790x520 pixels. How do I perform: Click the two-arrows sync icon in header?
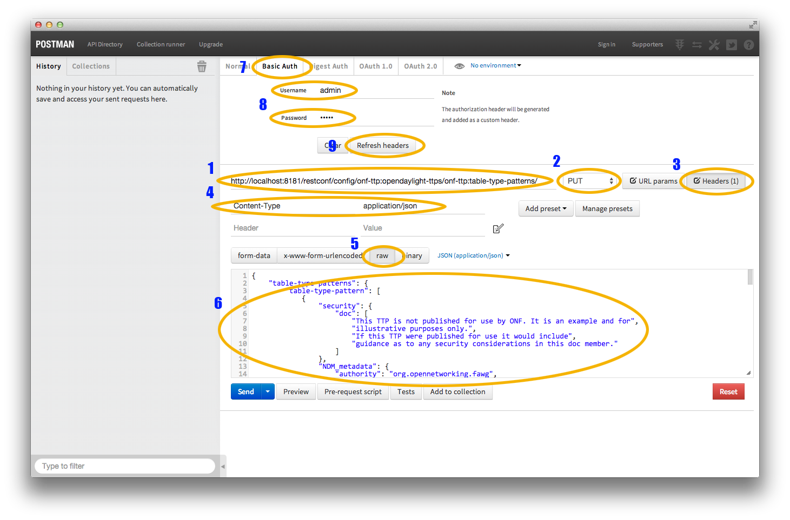click(x=697, y=45)
